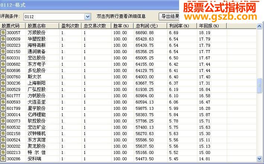The image size is (264, 164).
Task: Click the stock icon beside 002073
Action: [3, 121]
